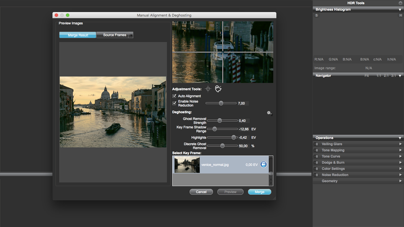This screenshot has height=227, width=404.
Task: Expand the Veiling Glare operation arrow
Action: coord(401,144)
